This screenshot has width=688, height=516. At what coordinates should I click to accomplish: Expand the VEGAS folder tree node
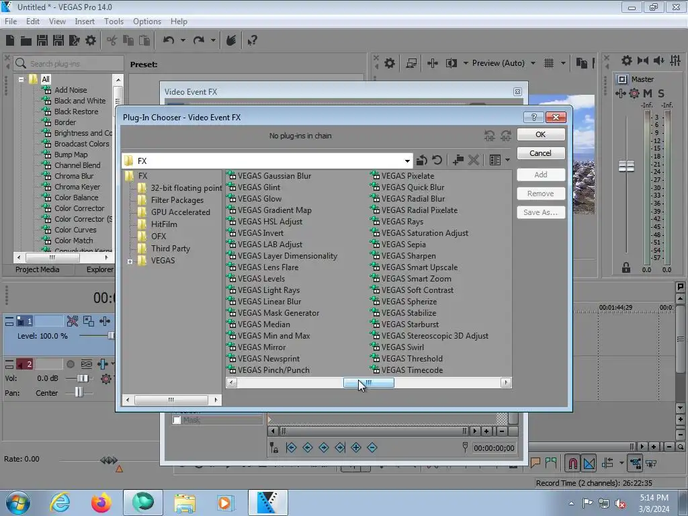coord(130,261)
